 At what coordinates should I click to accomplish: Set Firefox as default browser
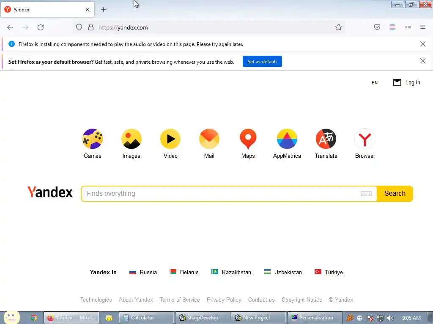coord(262,62)
